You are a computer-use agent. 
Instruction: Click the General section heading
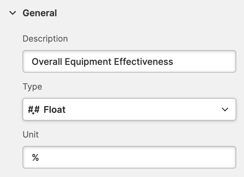click(40, 13)
